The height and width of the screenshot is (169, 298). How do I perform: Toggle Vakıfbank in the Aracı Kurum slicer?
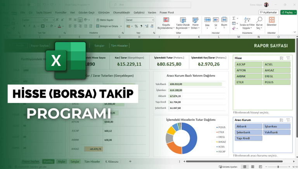click(x=277, y=132)
